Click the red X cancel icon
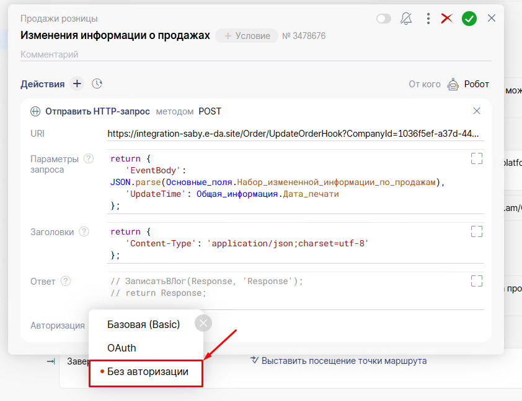 tap(447, 19)
